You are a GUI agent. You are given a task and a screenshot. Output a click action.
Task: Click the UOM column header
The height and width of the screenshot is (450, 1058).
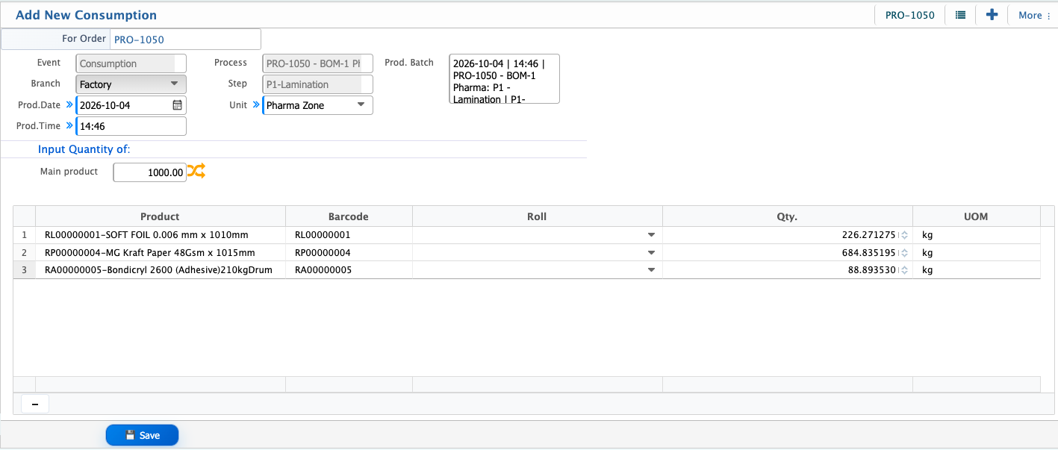pos(976,216)
